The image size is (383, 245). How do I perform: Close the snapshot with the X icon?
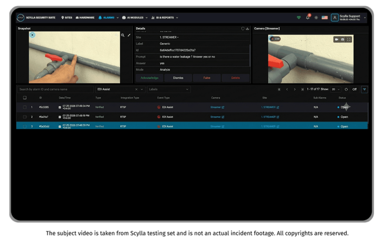(x=32, y=35)
